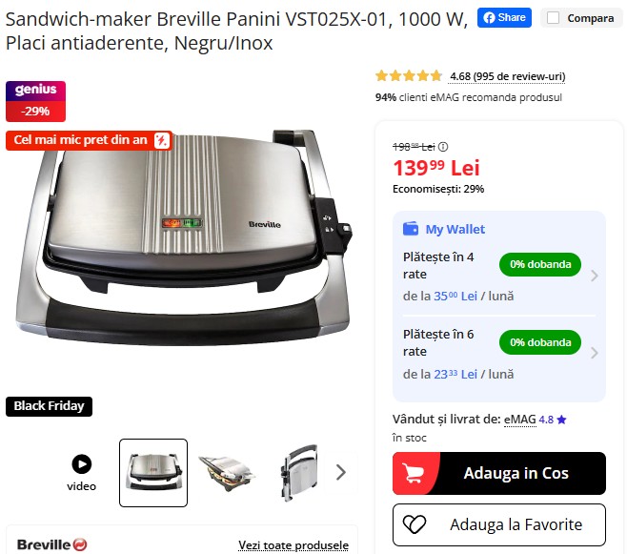This screenshot has height=554, width=627.
Task: Click the Black Friday label
Action: click(x=49, y=406)
